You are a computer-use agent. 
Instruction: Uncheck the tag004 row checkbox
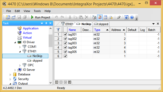[65, 47]
